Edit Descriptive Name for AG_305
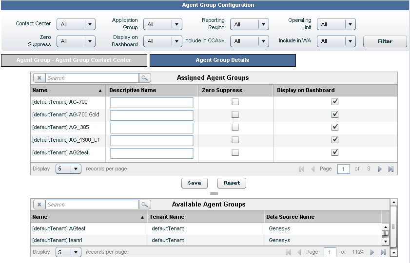The image size is (410, 263). tap(152, 128)
